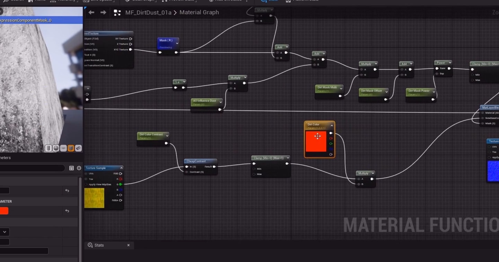Screen dimensions: 499x262
Task: Click the graph icon beside MF_DirtDust_01a
Action: [x=117, y=13]
